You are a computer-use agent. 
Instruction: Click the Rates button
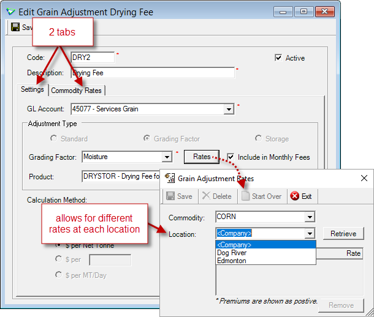[202, 157]
